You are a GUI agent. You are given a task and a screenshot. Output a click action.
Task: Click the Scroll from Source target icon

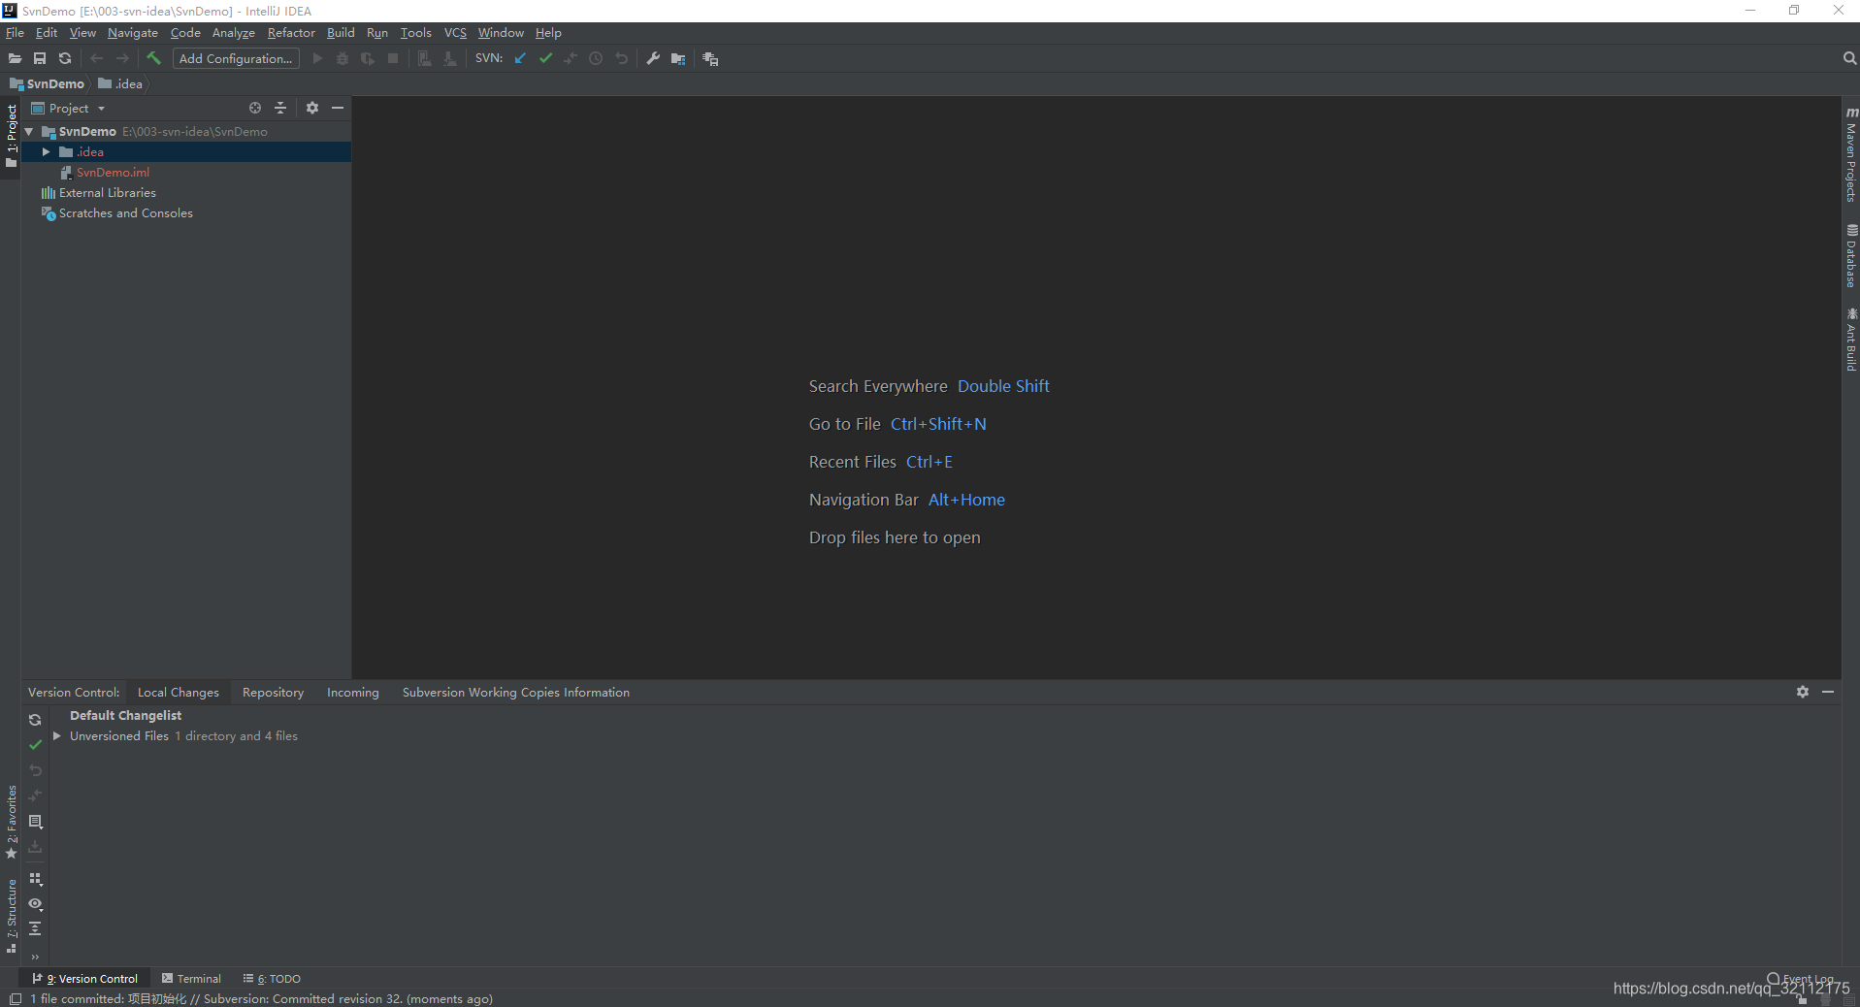[x=255, y=108]
